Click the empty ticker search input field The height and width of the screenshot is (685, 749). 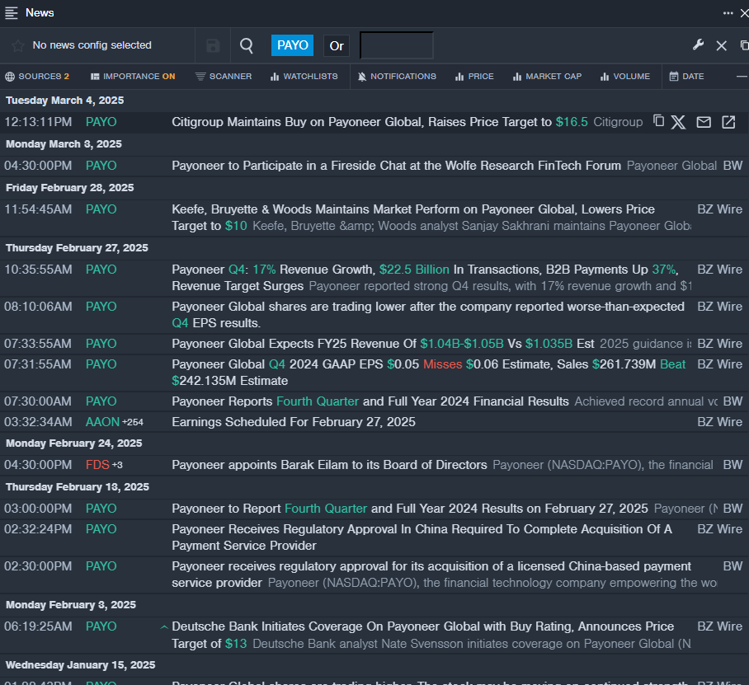[397, 45]
